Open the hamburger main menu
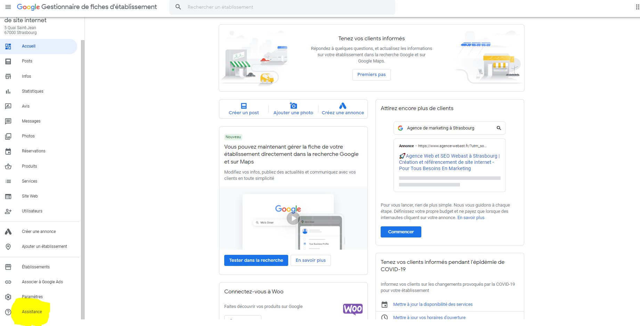The width and height of the screenshot is (640, 326). pos(8,7)
